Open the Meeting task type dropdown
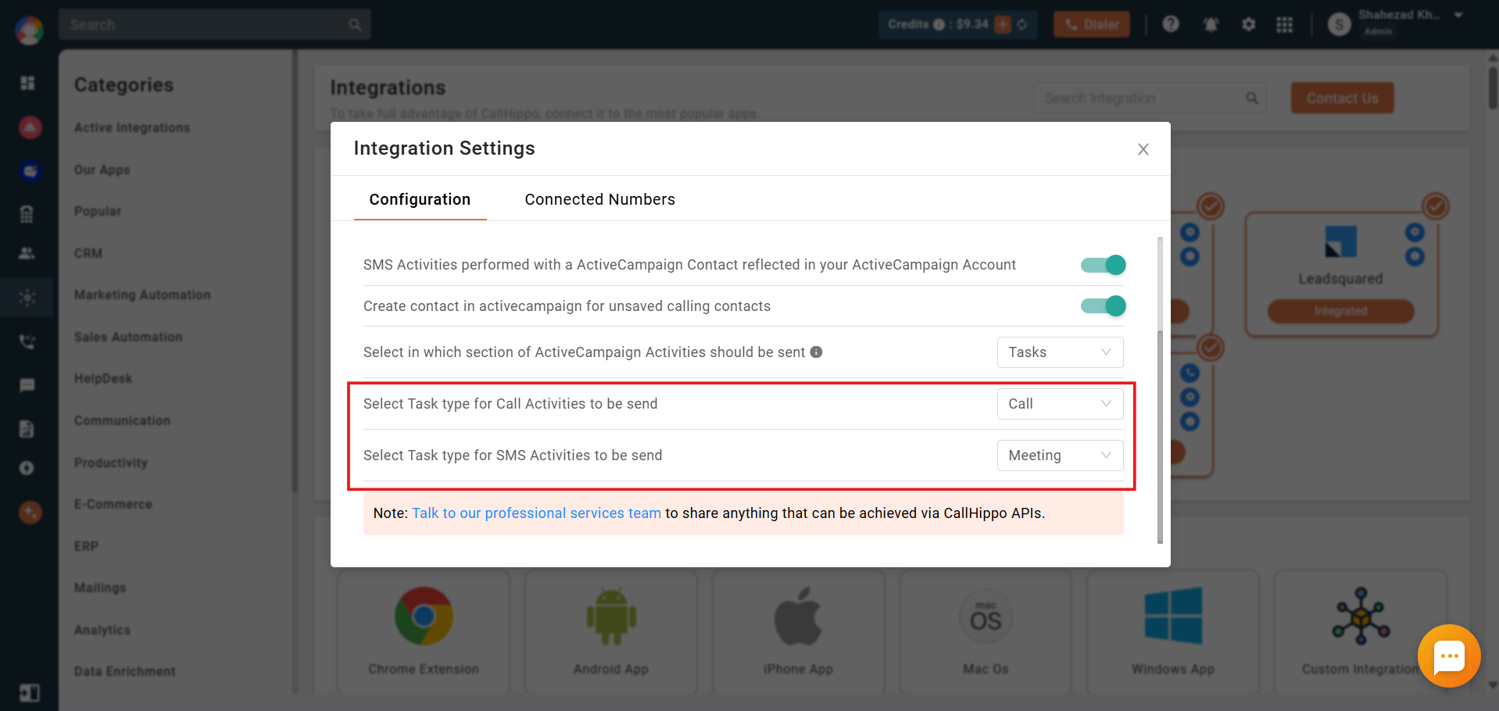This screenshot has width=1499, height=711. (x=1060, y=456)
